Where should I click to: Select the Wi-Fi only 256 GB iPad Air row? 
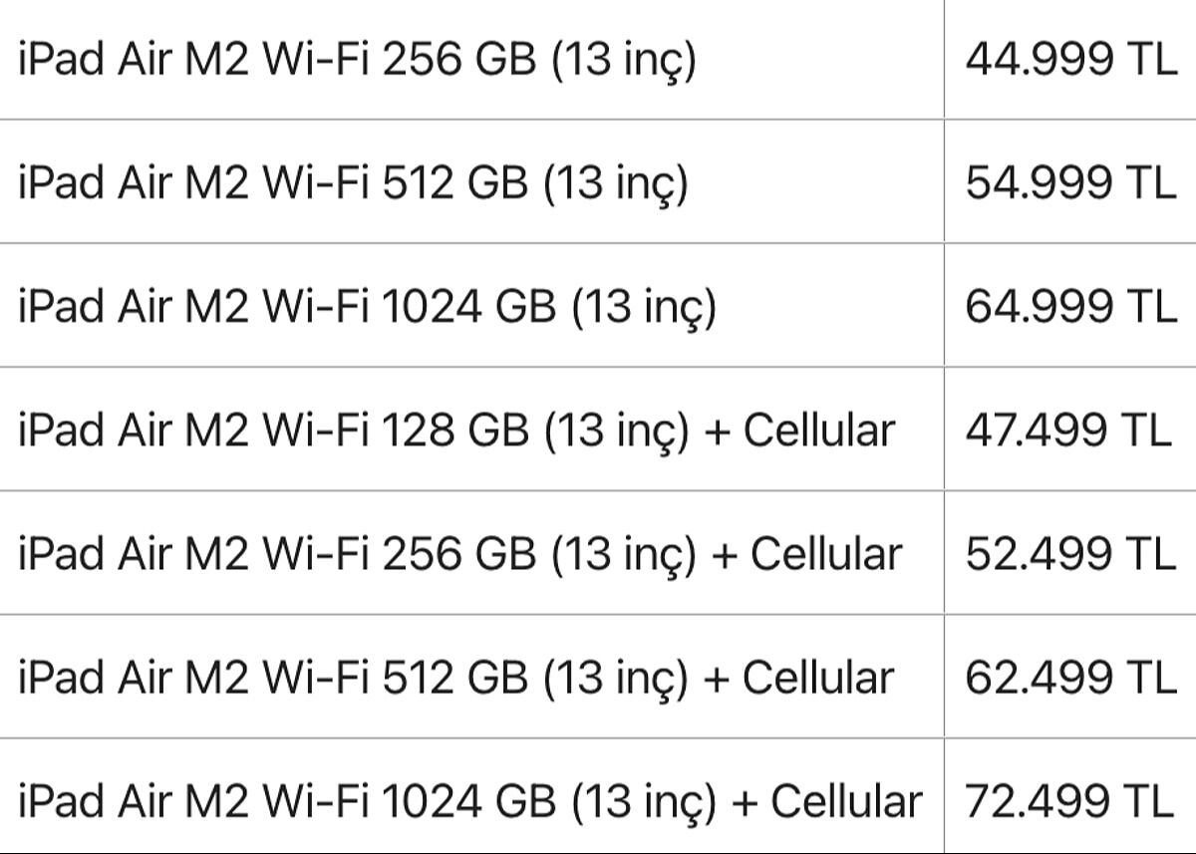pos(357,60)
